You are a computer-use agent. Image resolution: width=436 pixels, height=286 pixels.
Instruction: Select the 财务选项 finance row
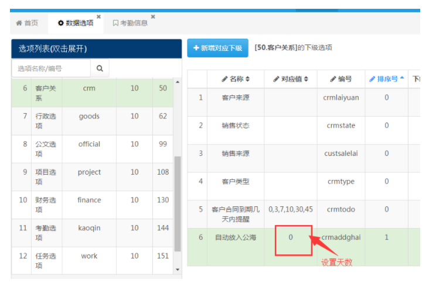[x=93, y=205]
